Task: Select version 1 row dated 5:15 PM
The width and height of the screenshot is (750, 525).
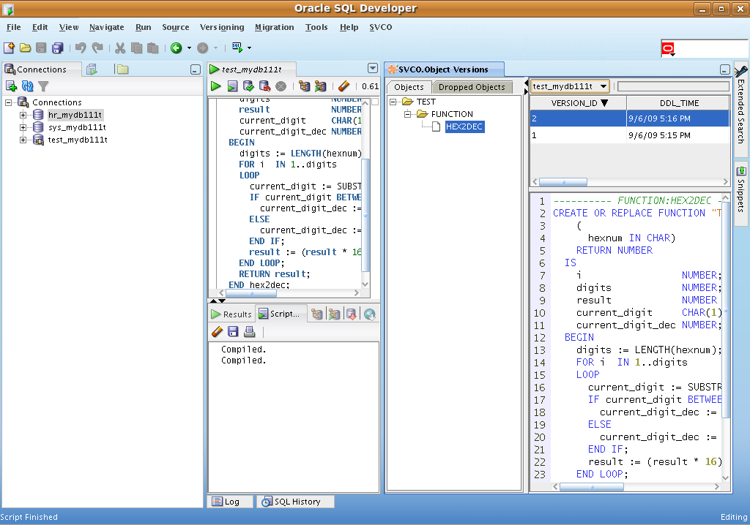Action: [x=629, y=135]
